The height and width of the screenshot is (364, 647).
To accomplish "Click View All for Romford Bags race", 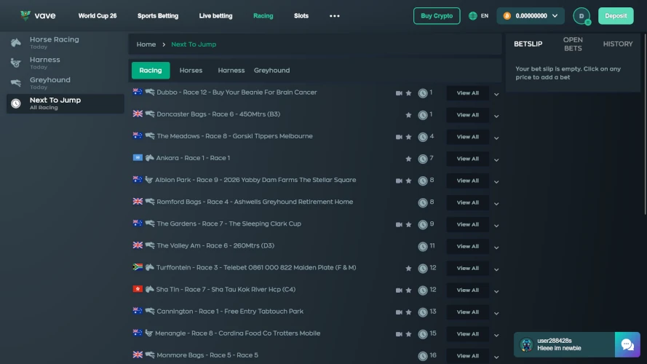I will pyautogui.click(x=467, y=202).
